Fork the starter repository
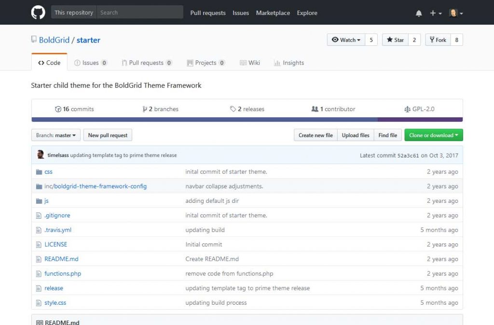494x325 pixels. pos(438,40)
